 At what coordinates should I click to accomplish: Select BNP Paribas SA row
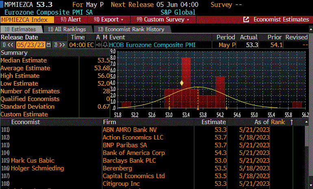coord(153,145)
